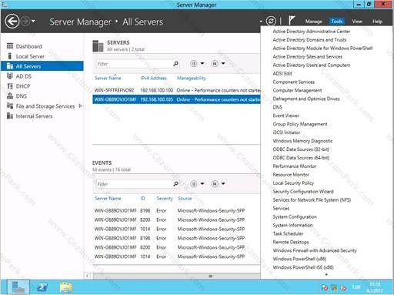The height and width of the screenshot is (295, 394).
Task: Click the All Servers sidebar icon
Action: (x=10, y=66)
